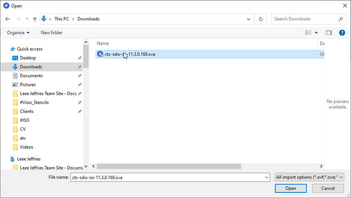The height and width of the screenshot is (198, 351).
Task: Expand the address bar history dropdown
Action: click(x=249, y=19)
